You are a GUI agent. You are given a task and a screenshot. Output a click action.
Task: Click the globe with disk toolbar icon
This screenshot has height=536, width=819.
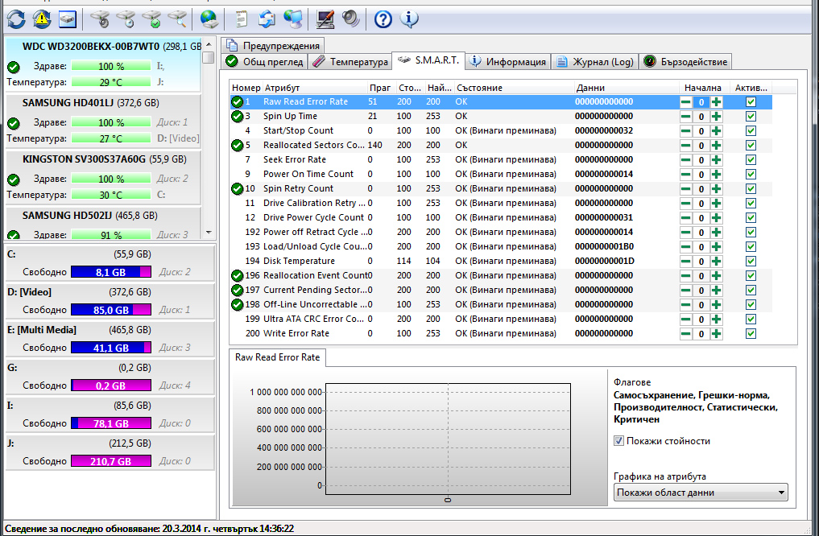point(209,19)
